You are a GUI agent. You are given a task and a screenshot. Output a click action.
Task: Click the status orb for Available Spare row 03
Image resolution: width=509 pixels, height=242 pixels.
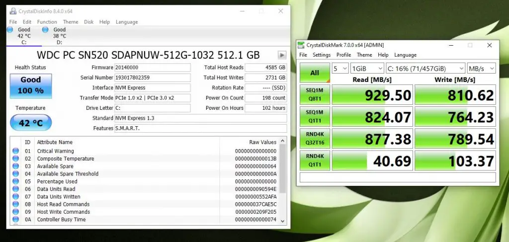coord(15,166)
